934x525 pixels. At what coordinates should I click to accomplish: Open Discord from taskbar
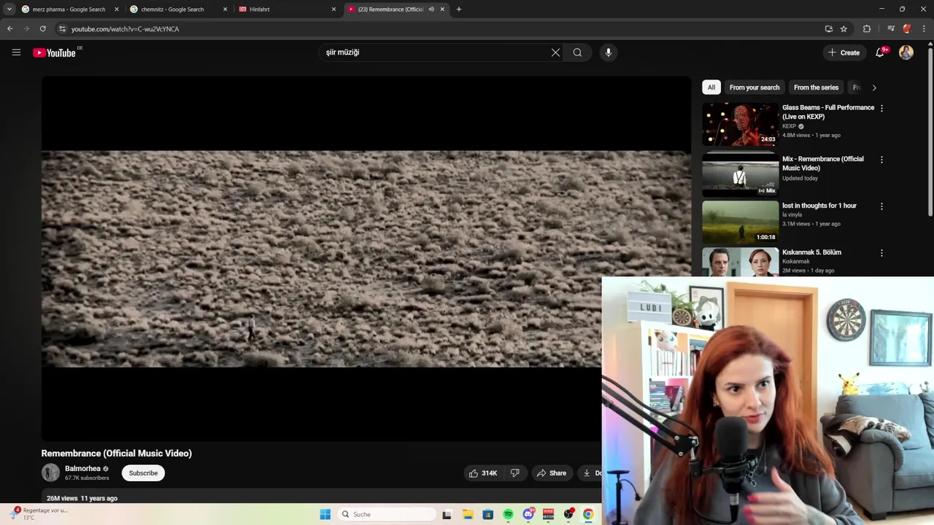click(x=528, y=514)
